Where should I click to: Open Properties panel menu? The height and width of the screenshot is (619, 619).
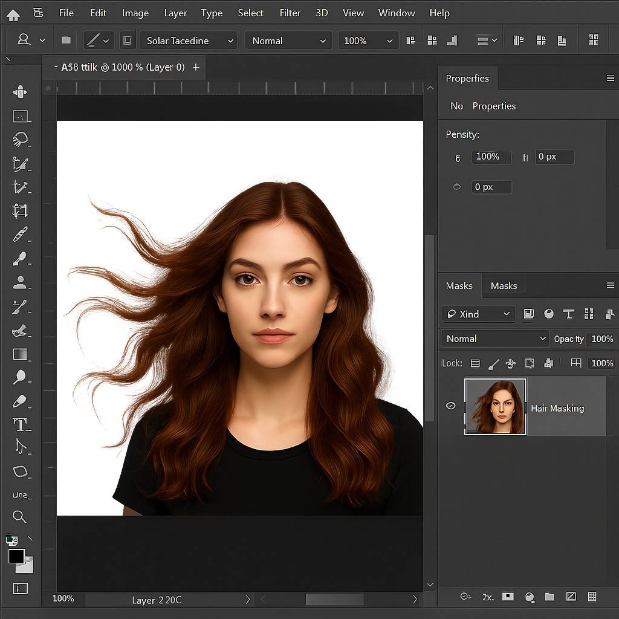(611, 78)
